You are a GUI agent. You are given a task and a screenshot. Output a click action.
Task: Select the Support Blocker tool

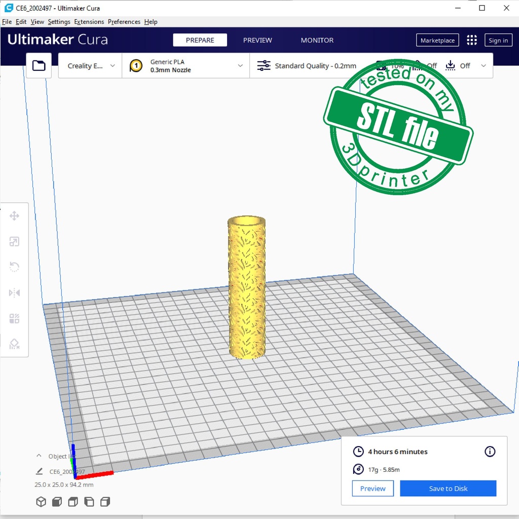tap(14, 344)
